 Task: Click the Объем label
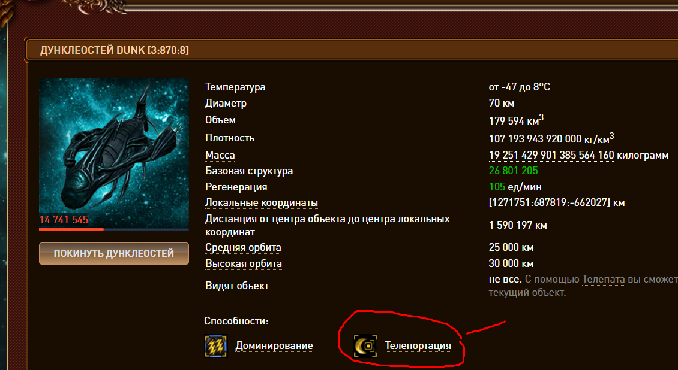pos(221,120)
